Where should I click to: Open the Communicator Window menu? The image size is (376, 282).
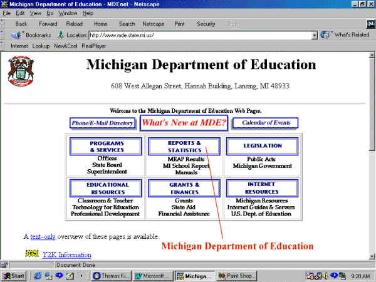pos(68,13)
